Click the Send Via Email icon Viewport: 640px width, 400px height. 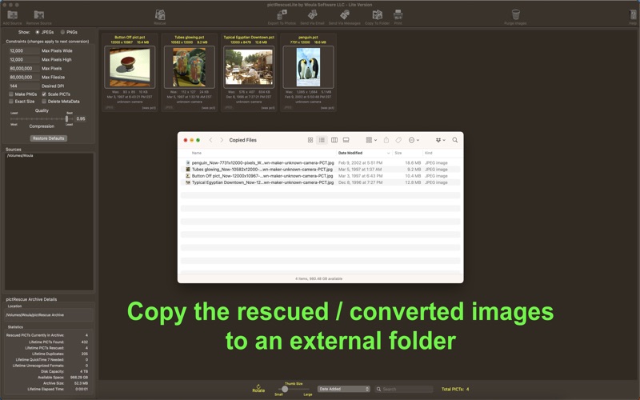point(312,15)
